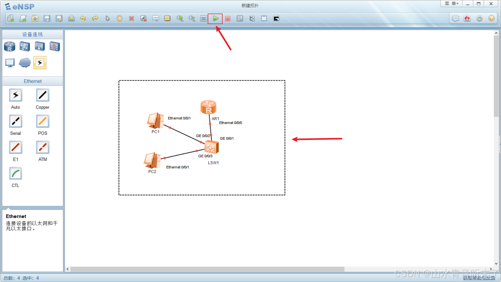Click the red delete tool icon

point(132,19)
